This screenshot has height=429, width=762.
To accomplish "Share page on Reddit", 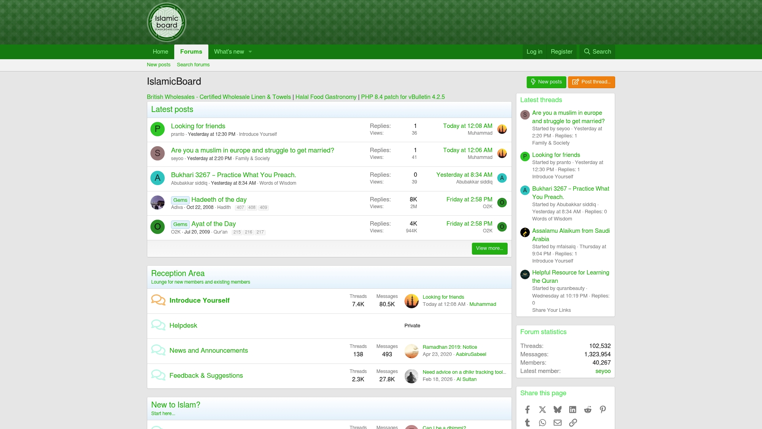I will (x=588, y=410).
